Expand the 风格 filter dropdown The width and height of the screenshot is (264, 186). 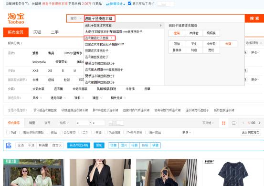point(37,98)
